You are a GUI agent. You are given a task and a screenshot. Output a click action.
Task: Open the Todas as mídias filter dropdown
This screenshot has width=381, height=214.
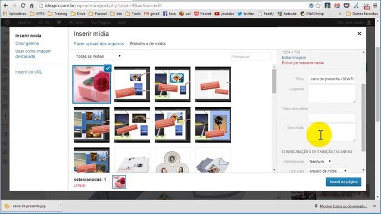click(x=98, y=56)
